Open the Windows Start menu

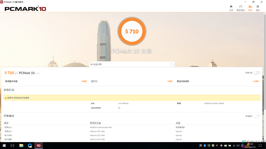pos(4,146)
